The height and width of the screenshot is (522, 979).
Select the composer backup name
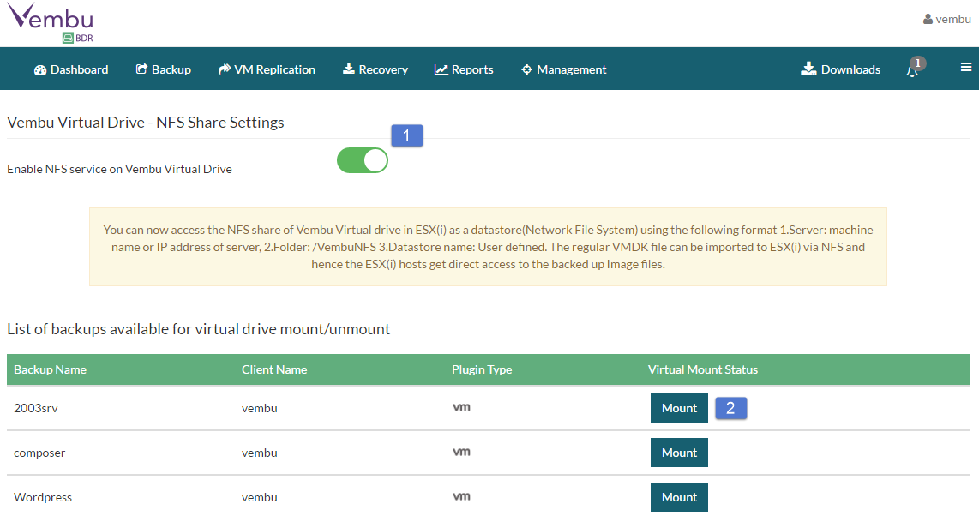39,453
